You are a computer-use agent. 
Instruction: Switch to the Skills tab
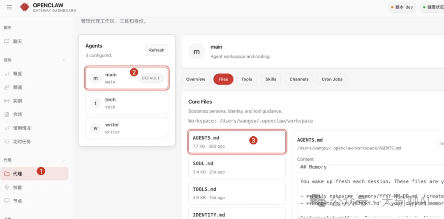pyautogui.click(x=271, y=79)
